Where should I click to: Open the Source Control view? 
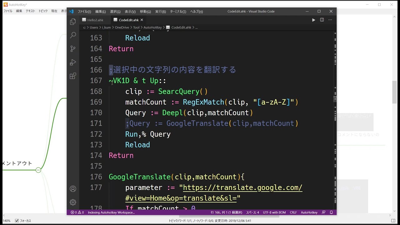[x=73, y=49]
